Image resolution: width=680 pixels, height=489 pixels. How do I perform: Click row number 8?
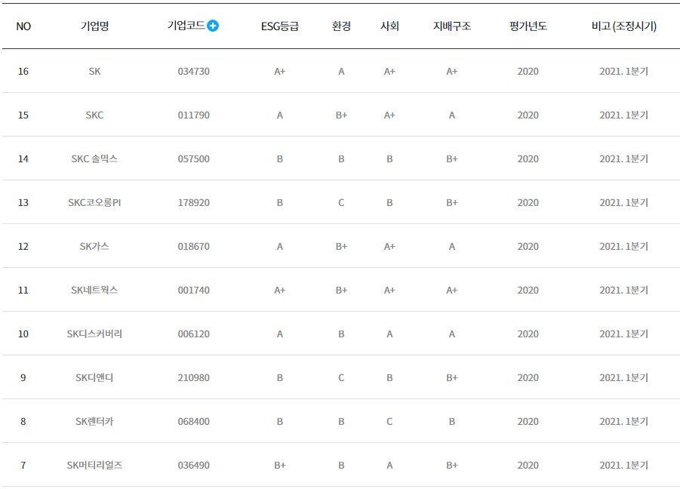pos(23,421)
